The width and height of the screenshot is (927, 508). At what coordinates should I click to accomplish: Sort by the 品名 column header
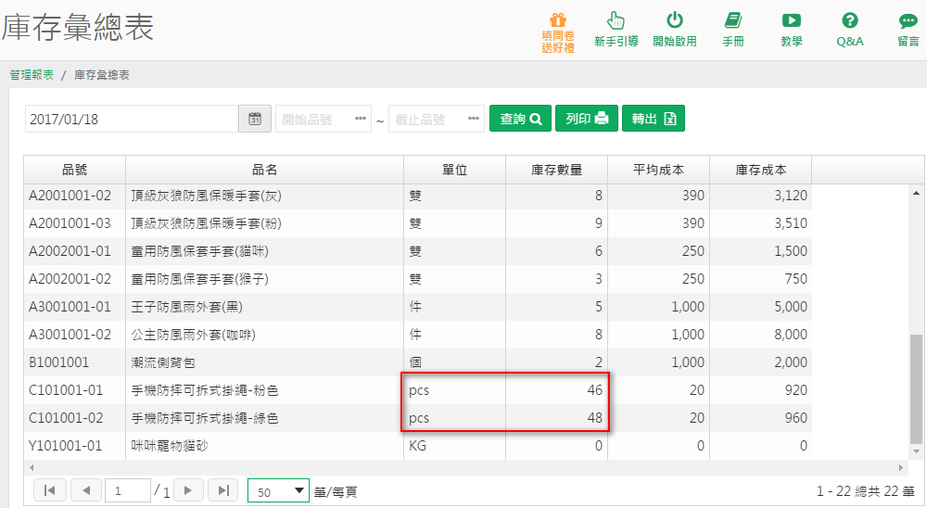264,170
